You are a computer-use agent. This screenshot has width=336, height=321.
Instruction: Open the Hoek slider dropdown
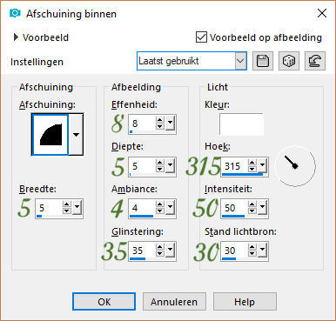(x=263, y=166)
